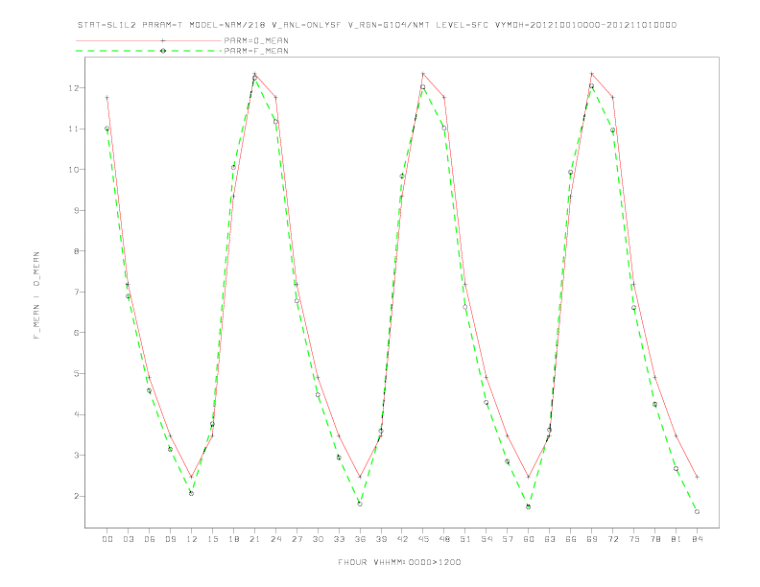Click the x-axis forecast hour label 30
760x587 pixels.
click(x=318, y=539)
